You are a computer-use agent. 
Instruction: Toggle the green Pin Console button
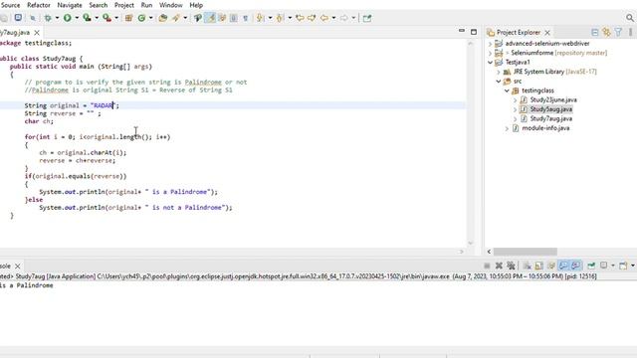point(591,266)
